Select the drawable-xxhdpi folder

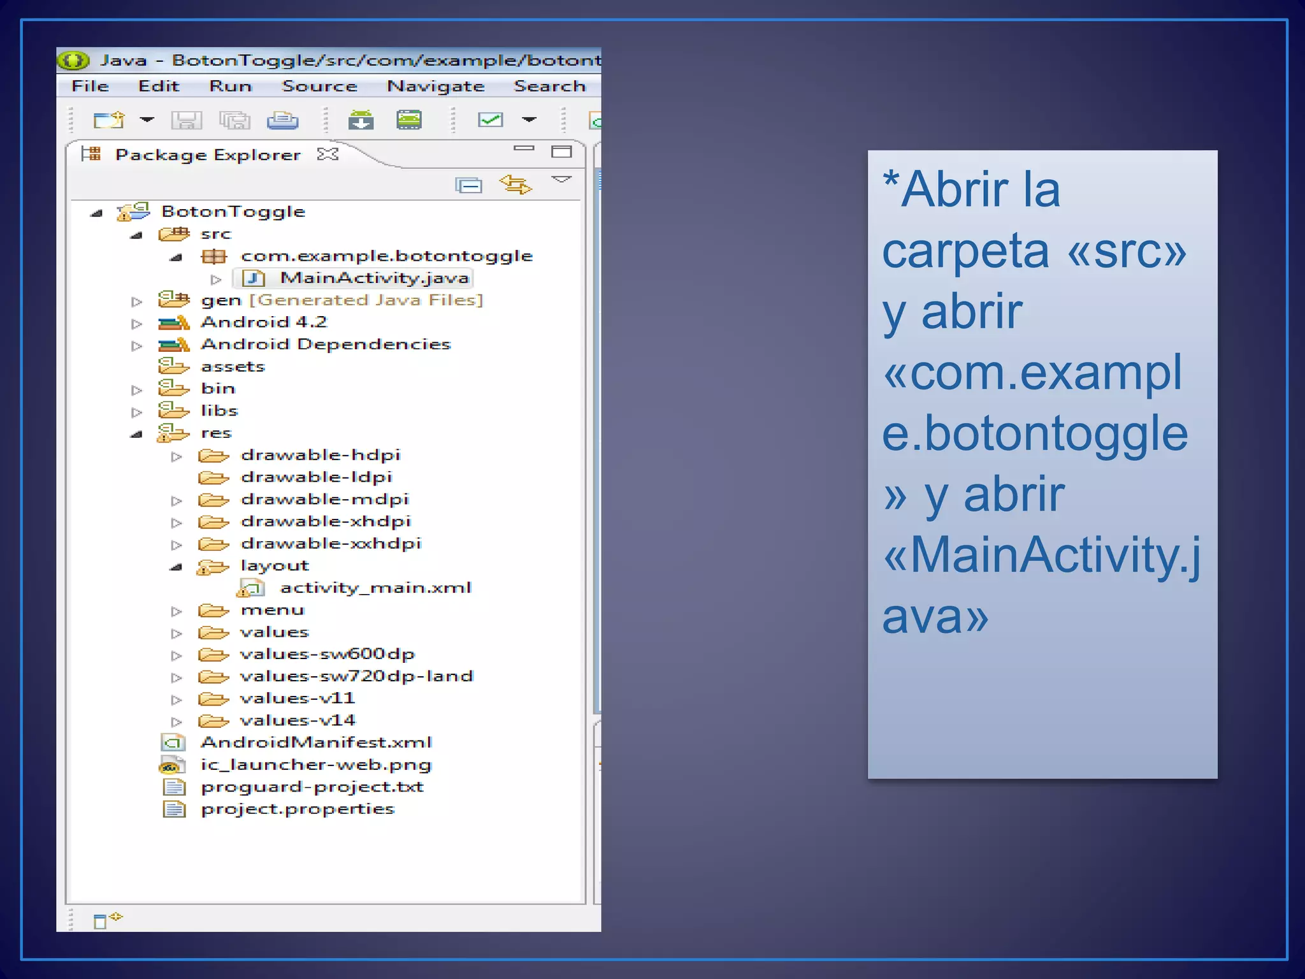point(331,544)
